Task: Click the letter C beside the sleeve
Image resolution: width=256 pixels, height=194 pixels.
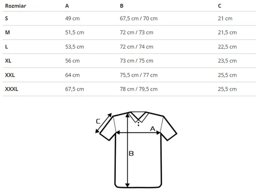Action: [x=98, y=121]
